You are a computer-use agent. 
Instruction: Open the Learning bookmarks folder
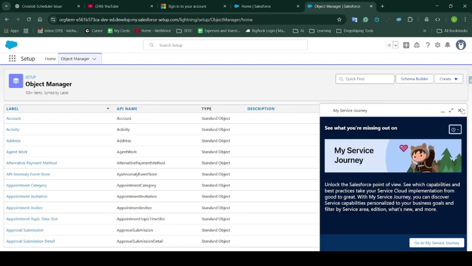(320, 31)
